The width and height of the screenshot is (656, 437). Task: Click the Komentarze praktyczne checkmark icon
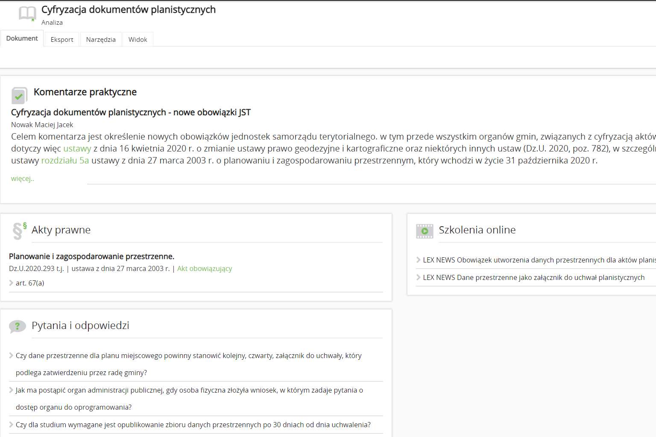click(19, 96)
